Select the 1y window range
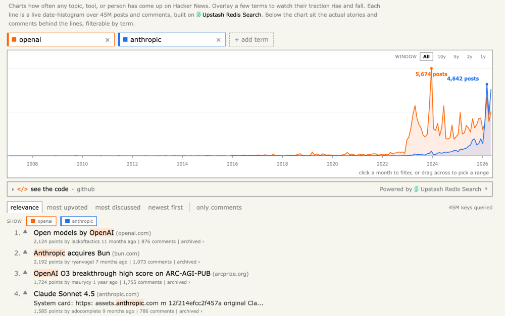505x316 pixels. point(483,56)
